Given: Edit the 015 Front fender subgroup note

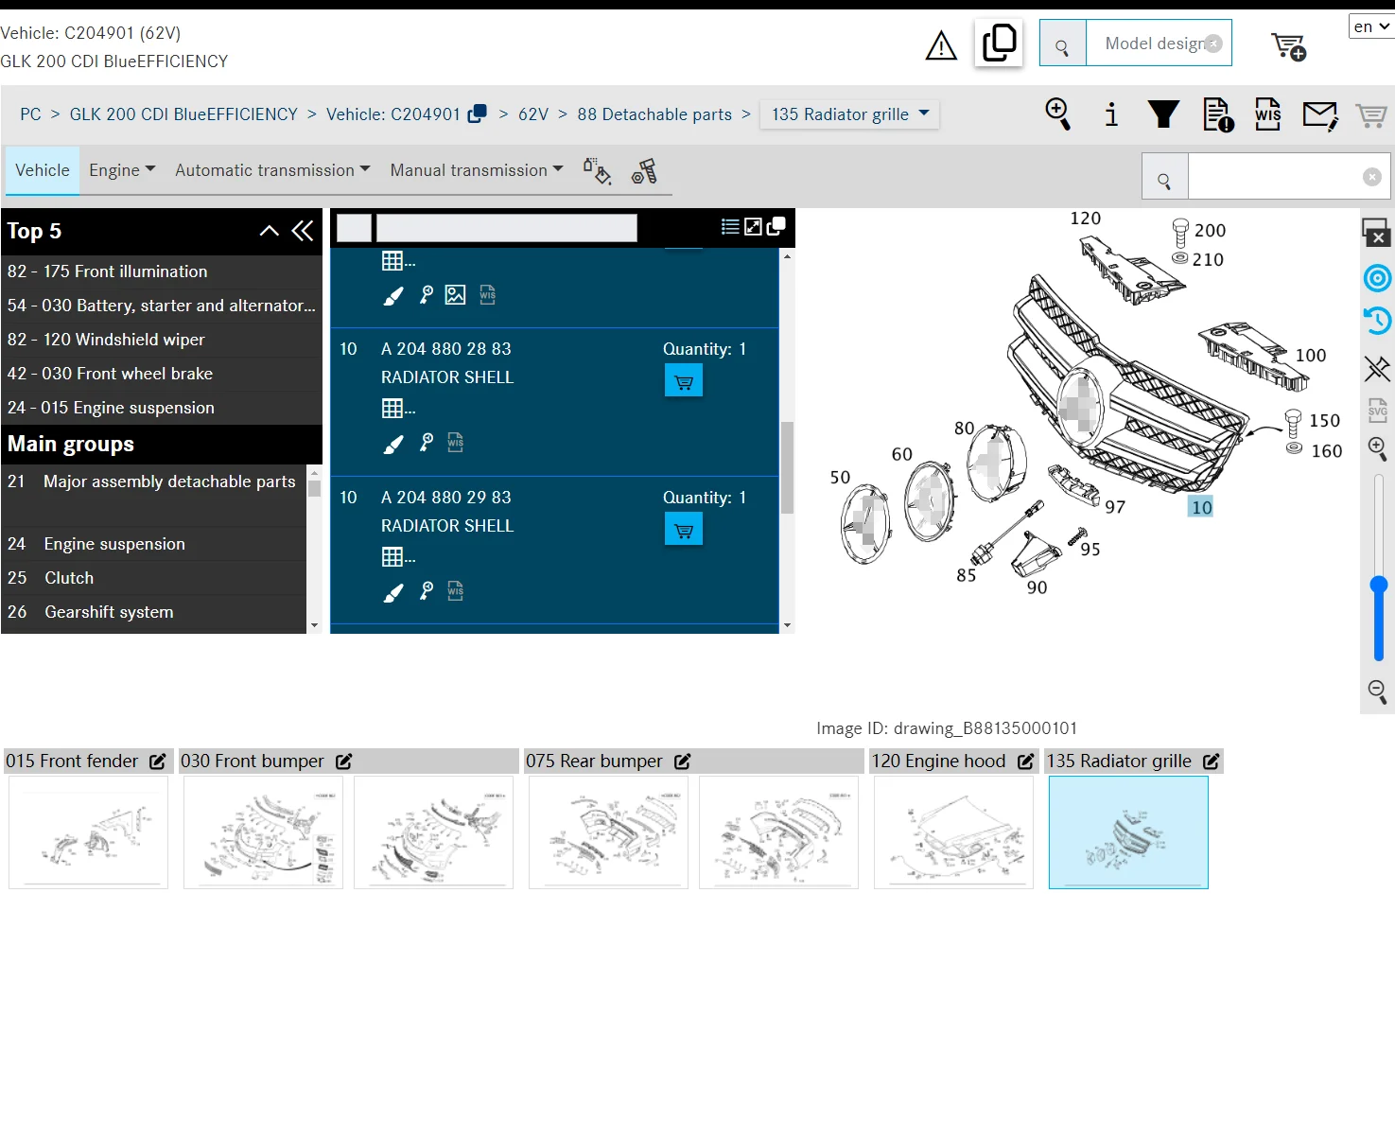Looking at the screenshot, I should point(158,762).
